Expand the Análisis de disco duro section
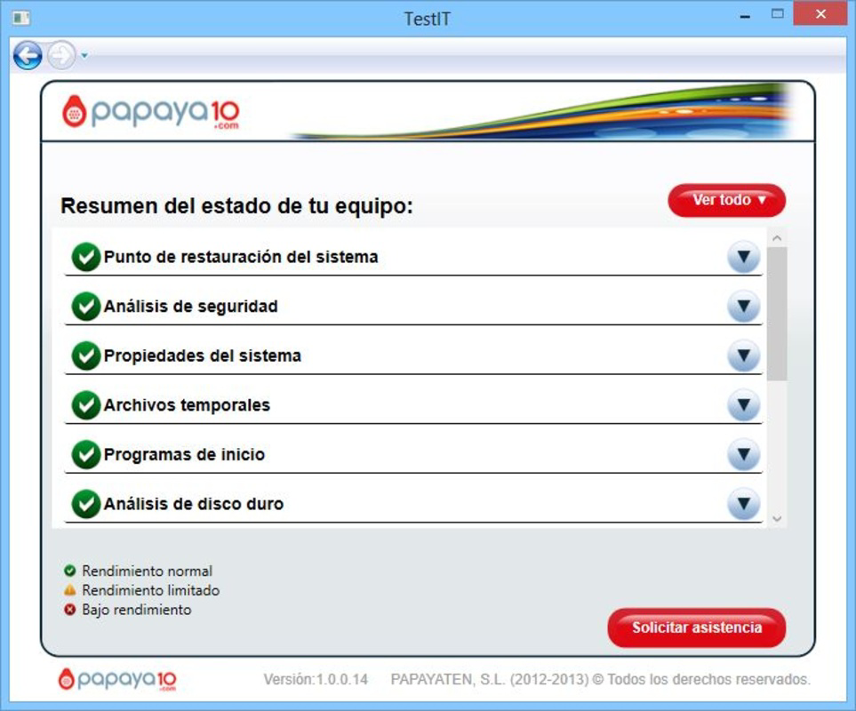The height and width of the screenshot is (711, 856). click(x=743, y=504)
